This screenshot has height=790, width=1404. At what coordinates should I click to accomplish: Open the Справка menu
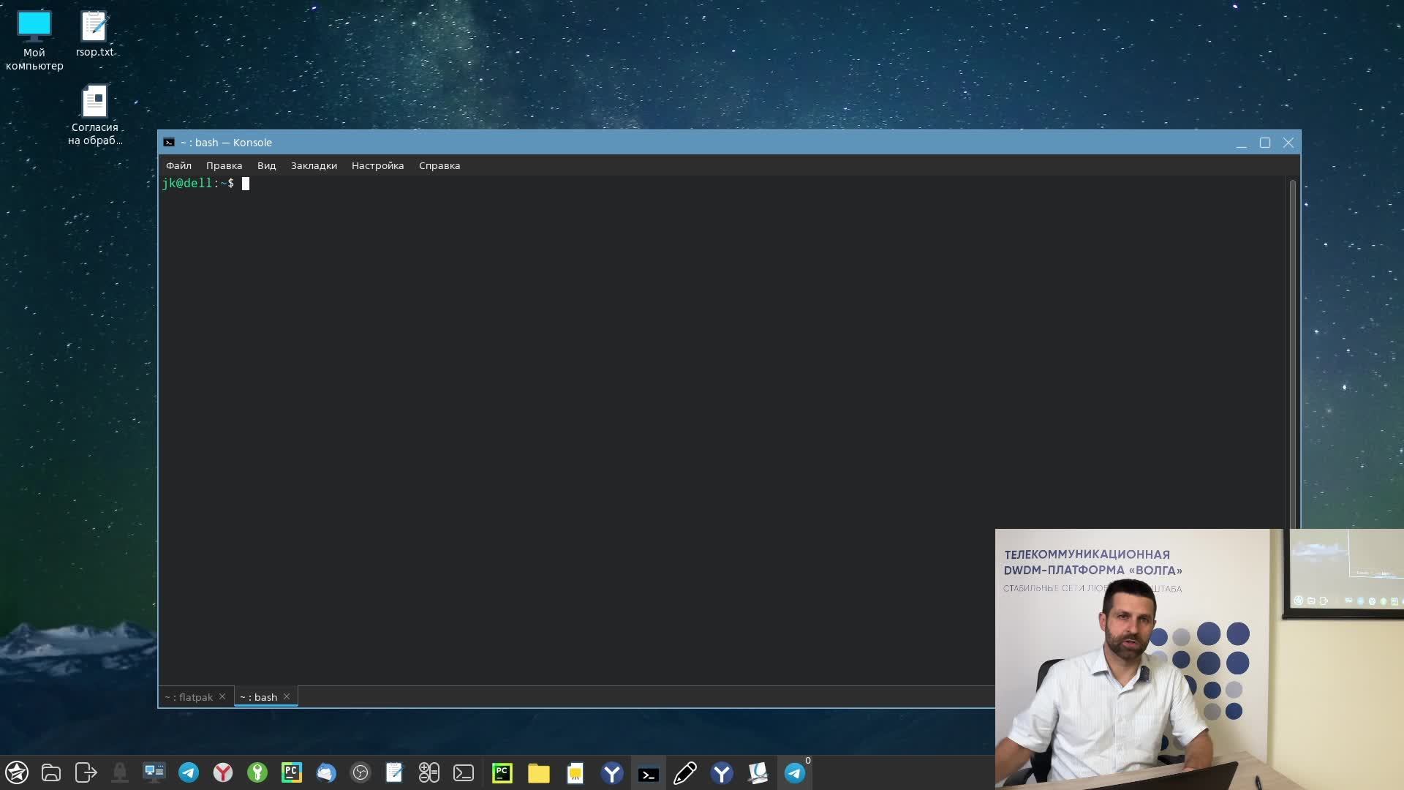coord(439,165)
